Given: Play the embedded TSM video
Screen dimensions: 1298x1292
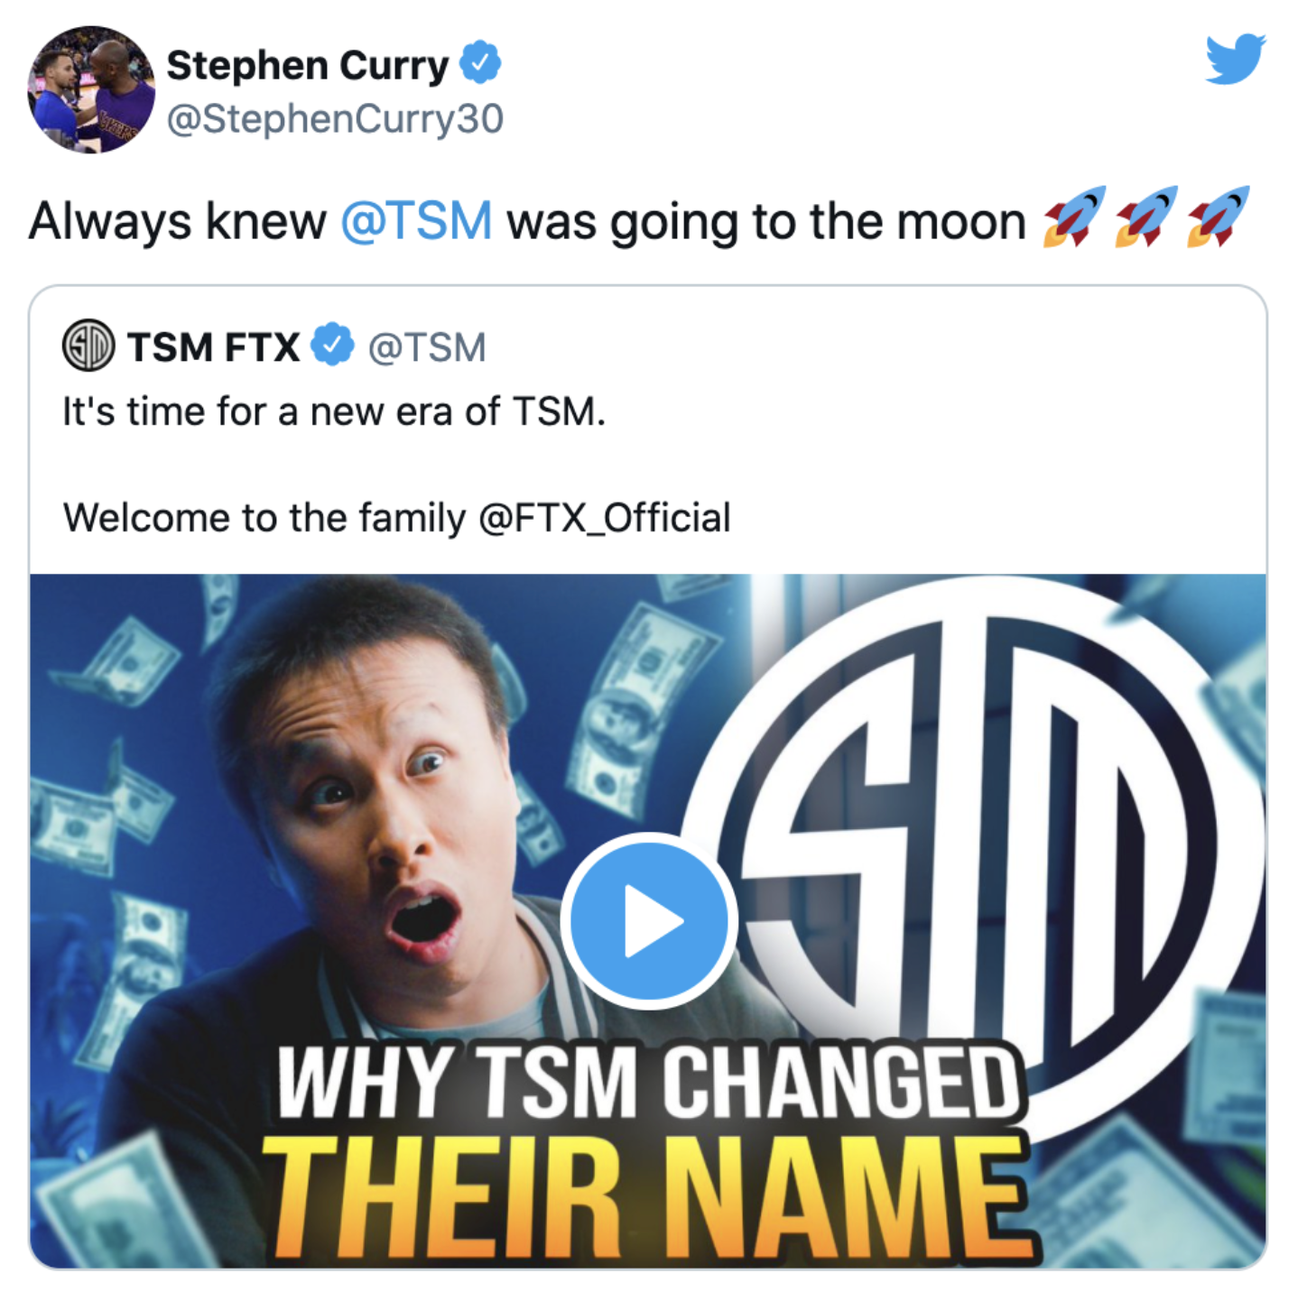Looking at the screenshot, I should pos(649,921).
